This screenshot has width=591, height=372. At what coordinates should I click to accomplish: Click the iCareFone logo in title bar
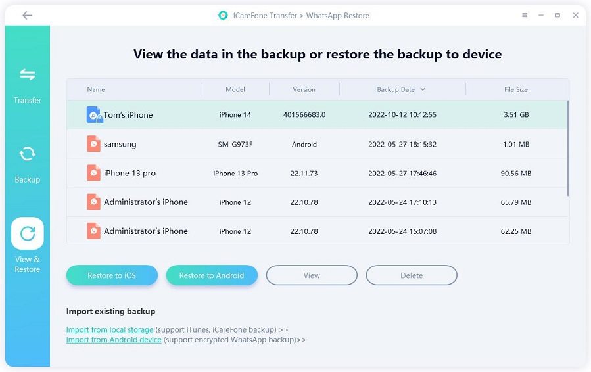[223, 15]
